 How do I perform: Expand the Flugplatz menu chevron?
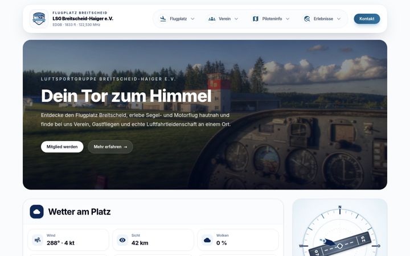(x=192, y=19)
